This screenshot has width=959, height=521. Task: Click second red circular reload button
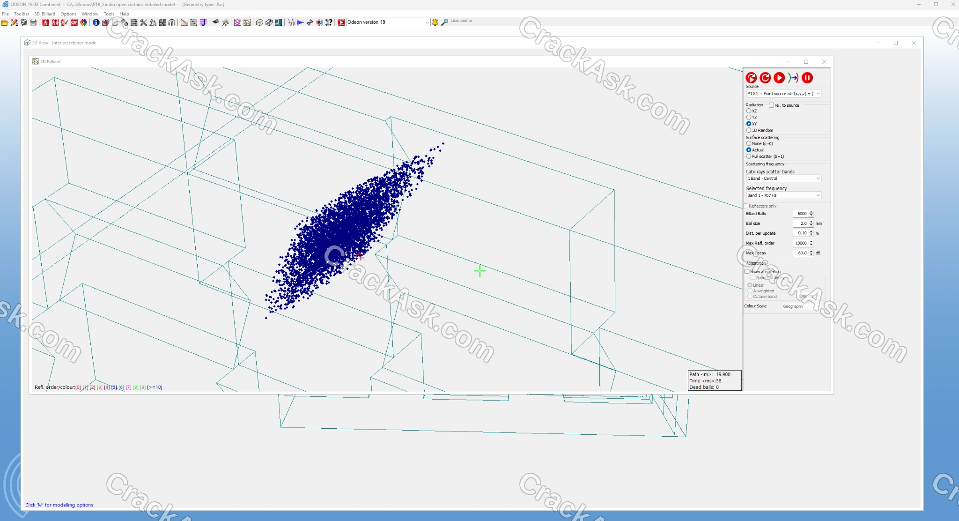click(765, 78)
